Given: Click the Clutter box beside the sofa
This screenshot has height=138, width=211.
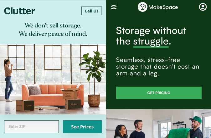Looking at the screenshot, I should pos(25,105).
